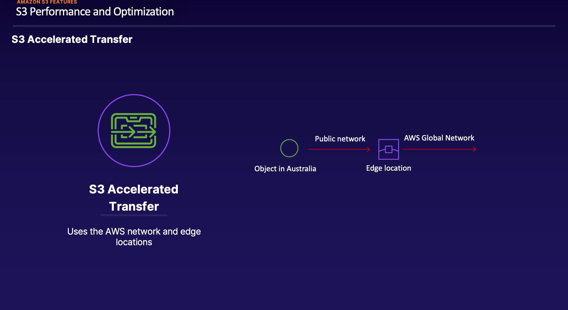Click the orange AMAZON S3 FEATURES text
This screenshot has width=568, height=310.
click(47, 2)
